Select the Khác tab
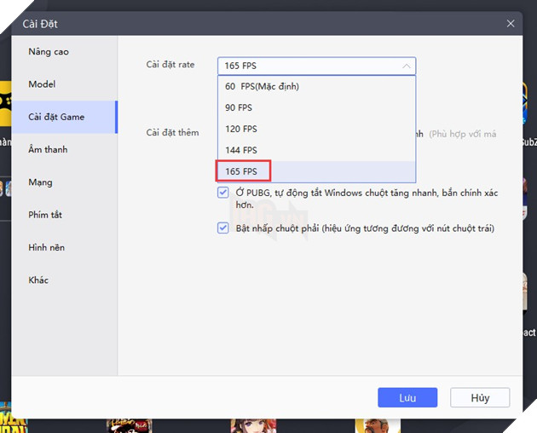Screen dimensions: 537x433 [65, 280]
